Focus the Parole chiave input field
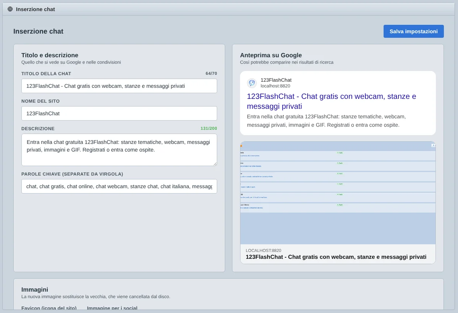This screenshot has height=313, width=458. [119, 186]
